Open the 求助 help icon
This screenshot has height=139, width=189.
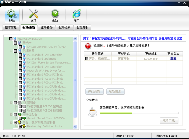[55, 15]
